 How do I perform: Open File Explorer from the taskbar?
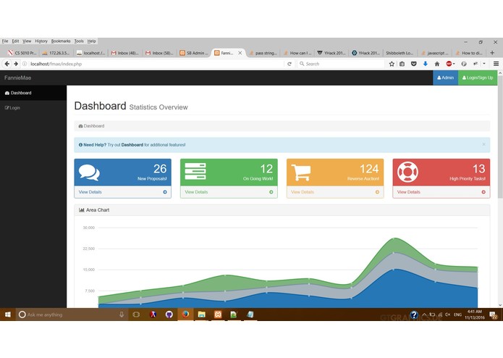pos(201,315)
